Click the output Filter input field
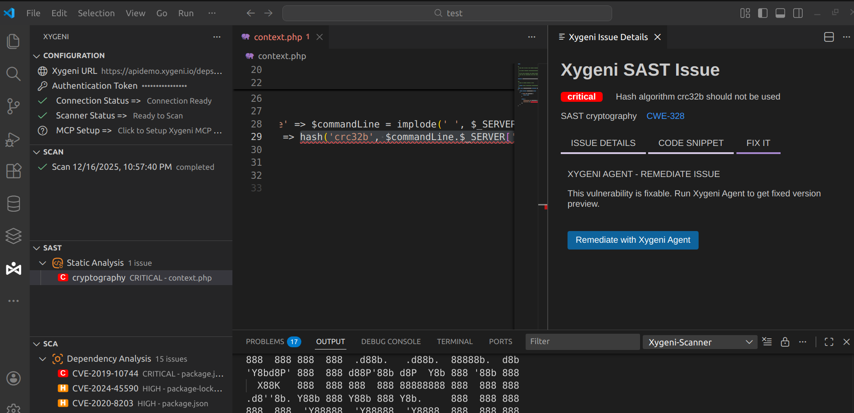The image size is (854, 413). [582, 342]
